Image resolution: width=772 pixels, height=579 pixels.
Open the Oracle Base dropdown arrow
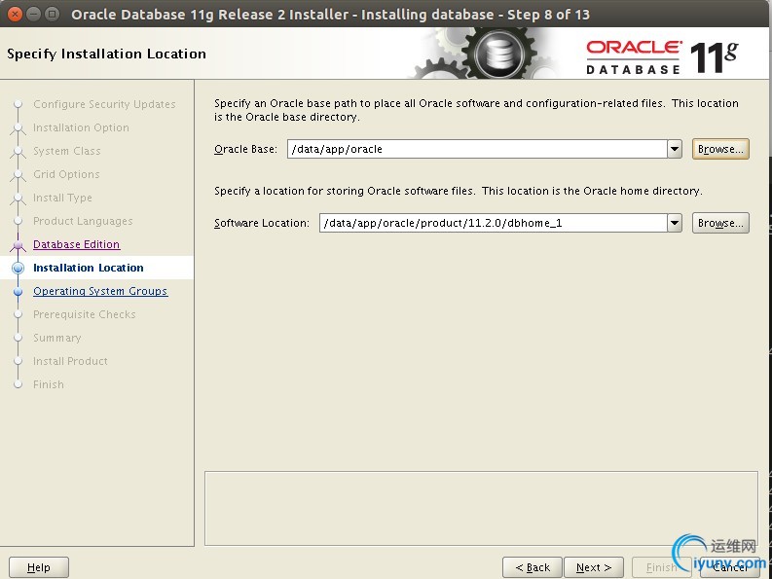point(675,149)
